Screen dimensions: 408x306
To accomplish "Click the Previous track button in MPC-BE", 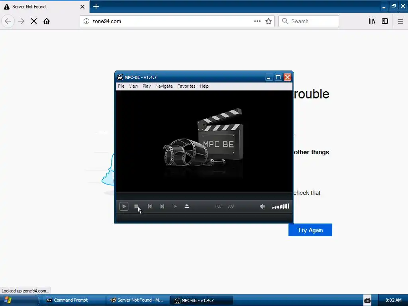I will point(150,206).
